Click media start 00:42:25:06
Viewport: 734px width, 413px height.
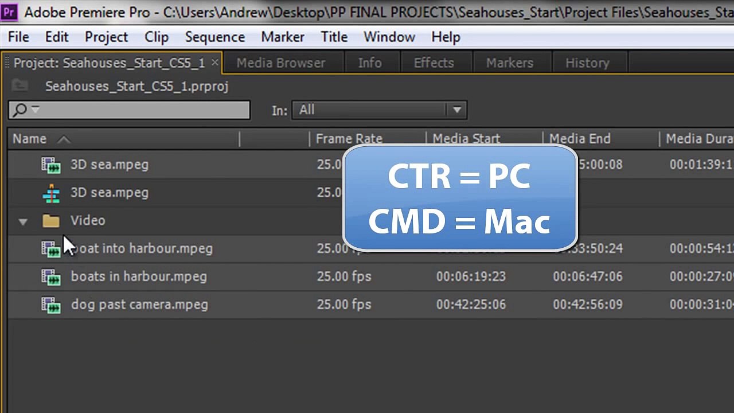[471, 305]
